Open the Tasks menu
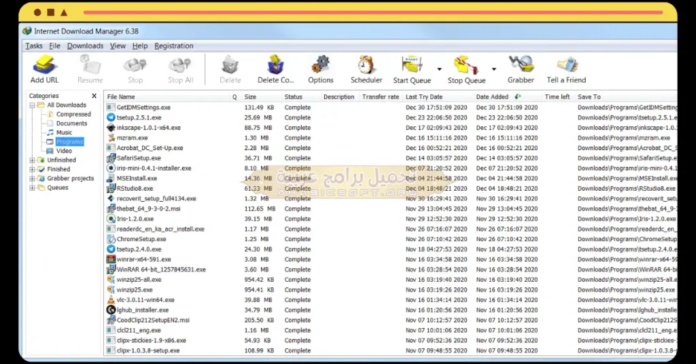Screen dimensions: 696x364 click(x=34, y=45)
